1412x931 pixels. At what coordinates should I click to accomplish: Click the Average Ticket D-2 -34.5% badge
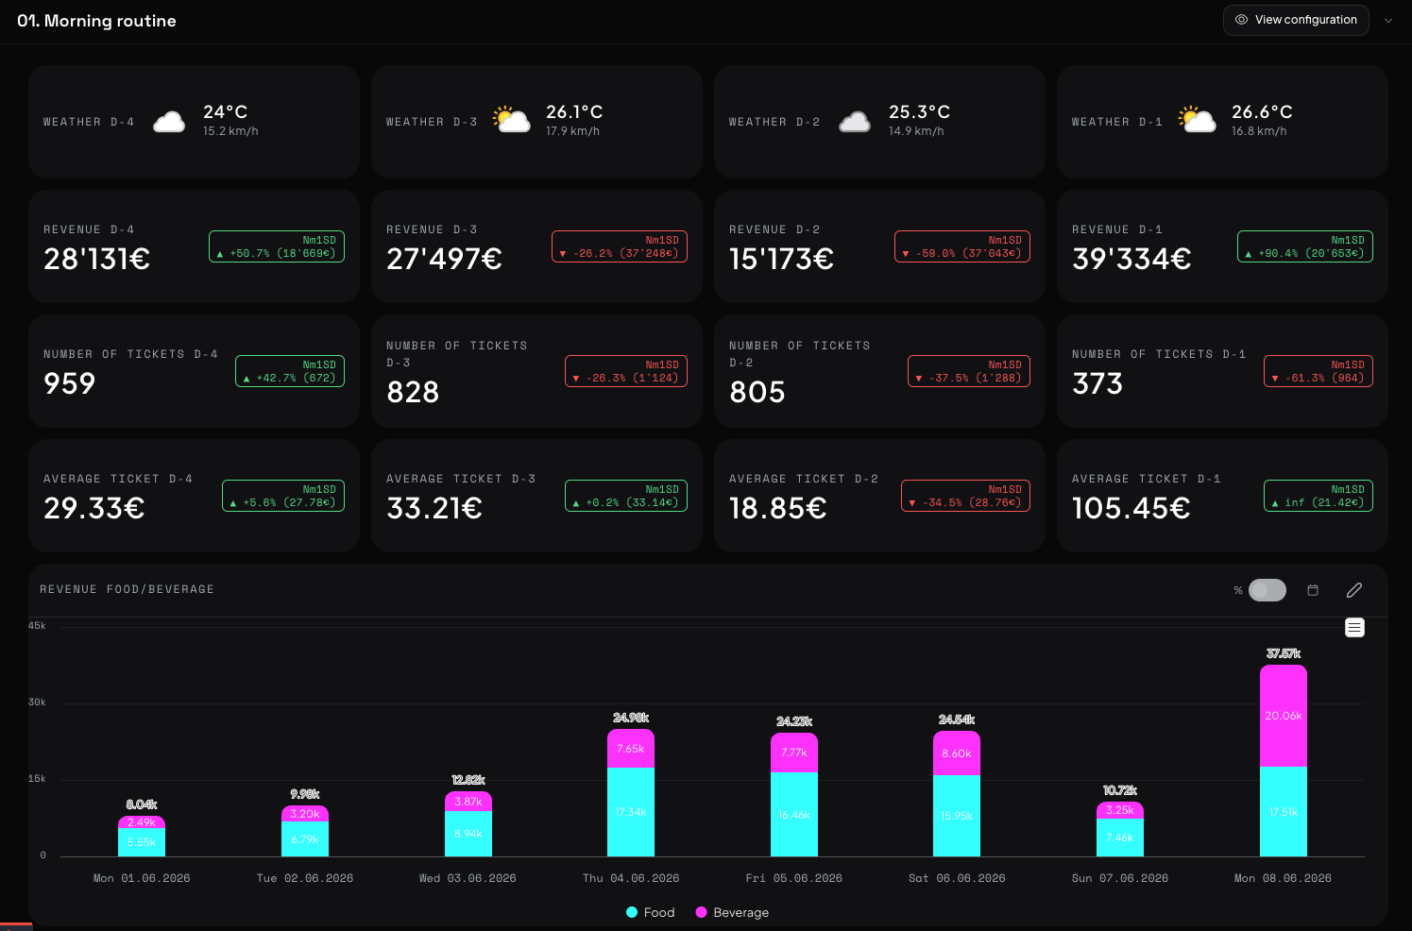coord(965,496)
